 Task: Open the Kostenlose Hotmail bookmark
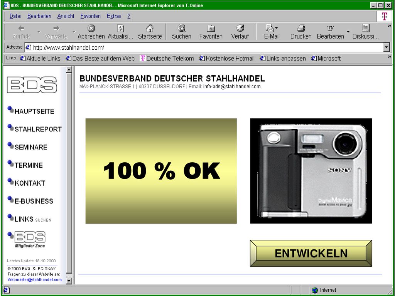coord(227,59)
